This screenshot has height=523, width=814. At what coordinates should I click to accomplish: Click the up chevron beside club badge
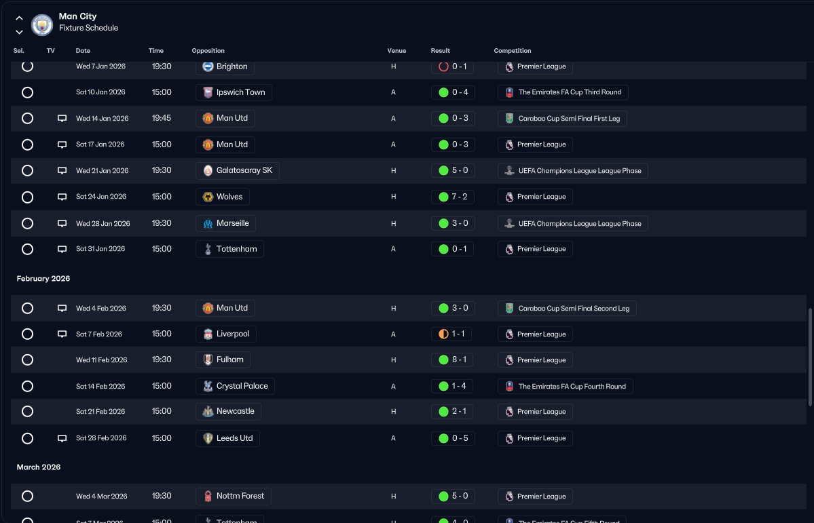coord(19,18)
